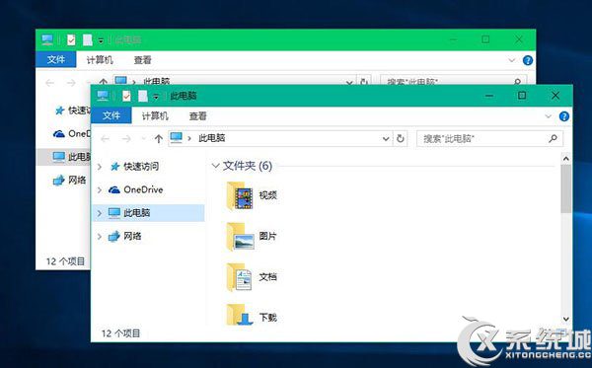The image size is (592, 368).
Task: Select the 视频 folder icon
Action: click(240, 196)
